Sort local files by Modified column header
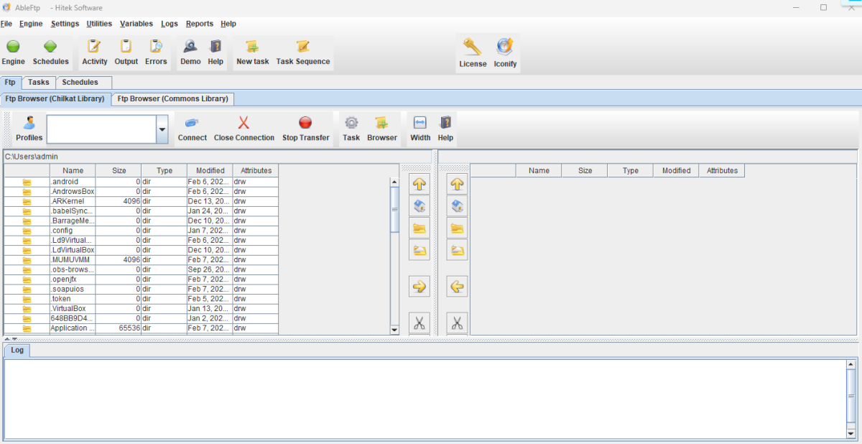 (x=209, y=171)
